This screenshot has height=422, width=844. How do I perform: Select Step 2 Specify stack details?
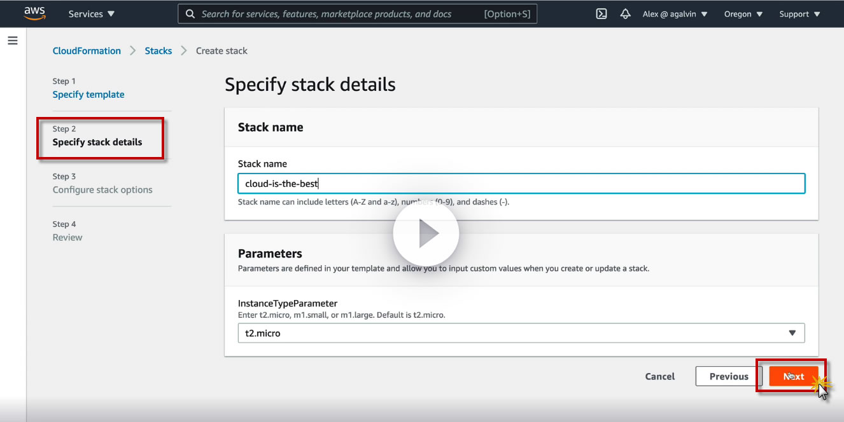[97, 142]
